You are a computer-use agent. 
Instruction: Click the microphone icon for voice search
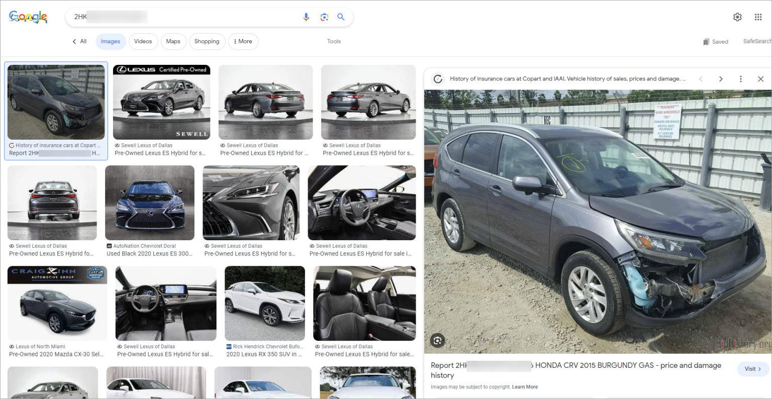pos(306,17)
